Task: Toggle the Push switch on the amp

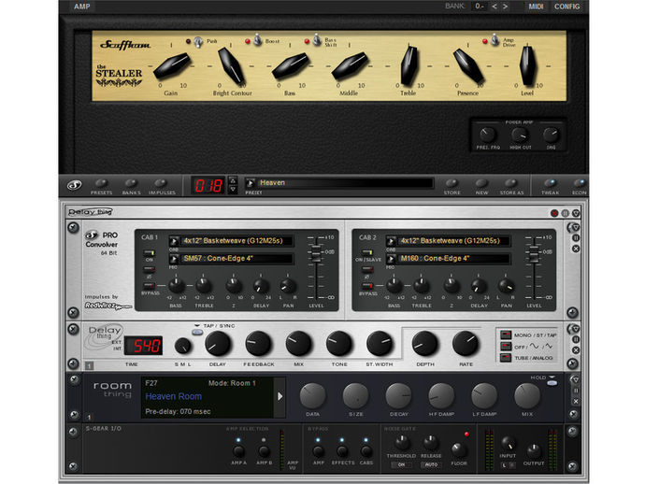Action: point(198,41)
